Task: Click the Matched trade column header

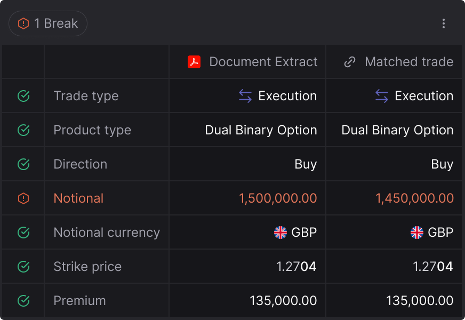Action: pos(394,62)
